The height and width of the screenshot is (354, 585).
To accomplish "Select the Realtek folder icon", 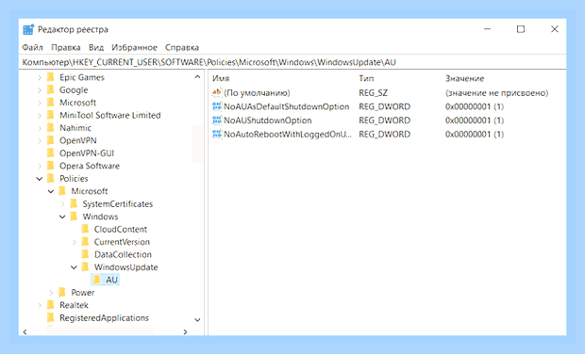I will [x=51, y=305].
